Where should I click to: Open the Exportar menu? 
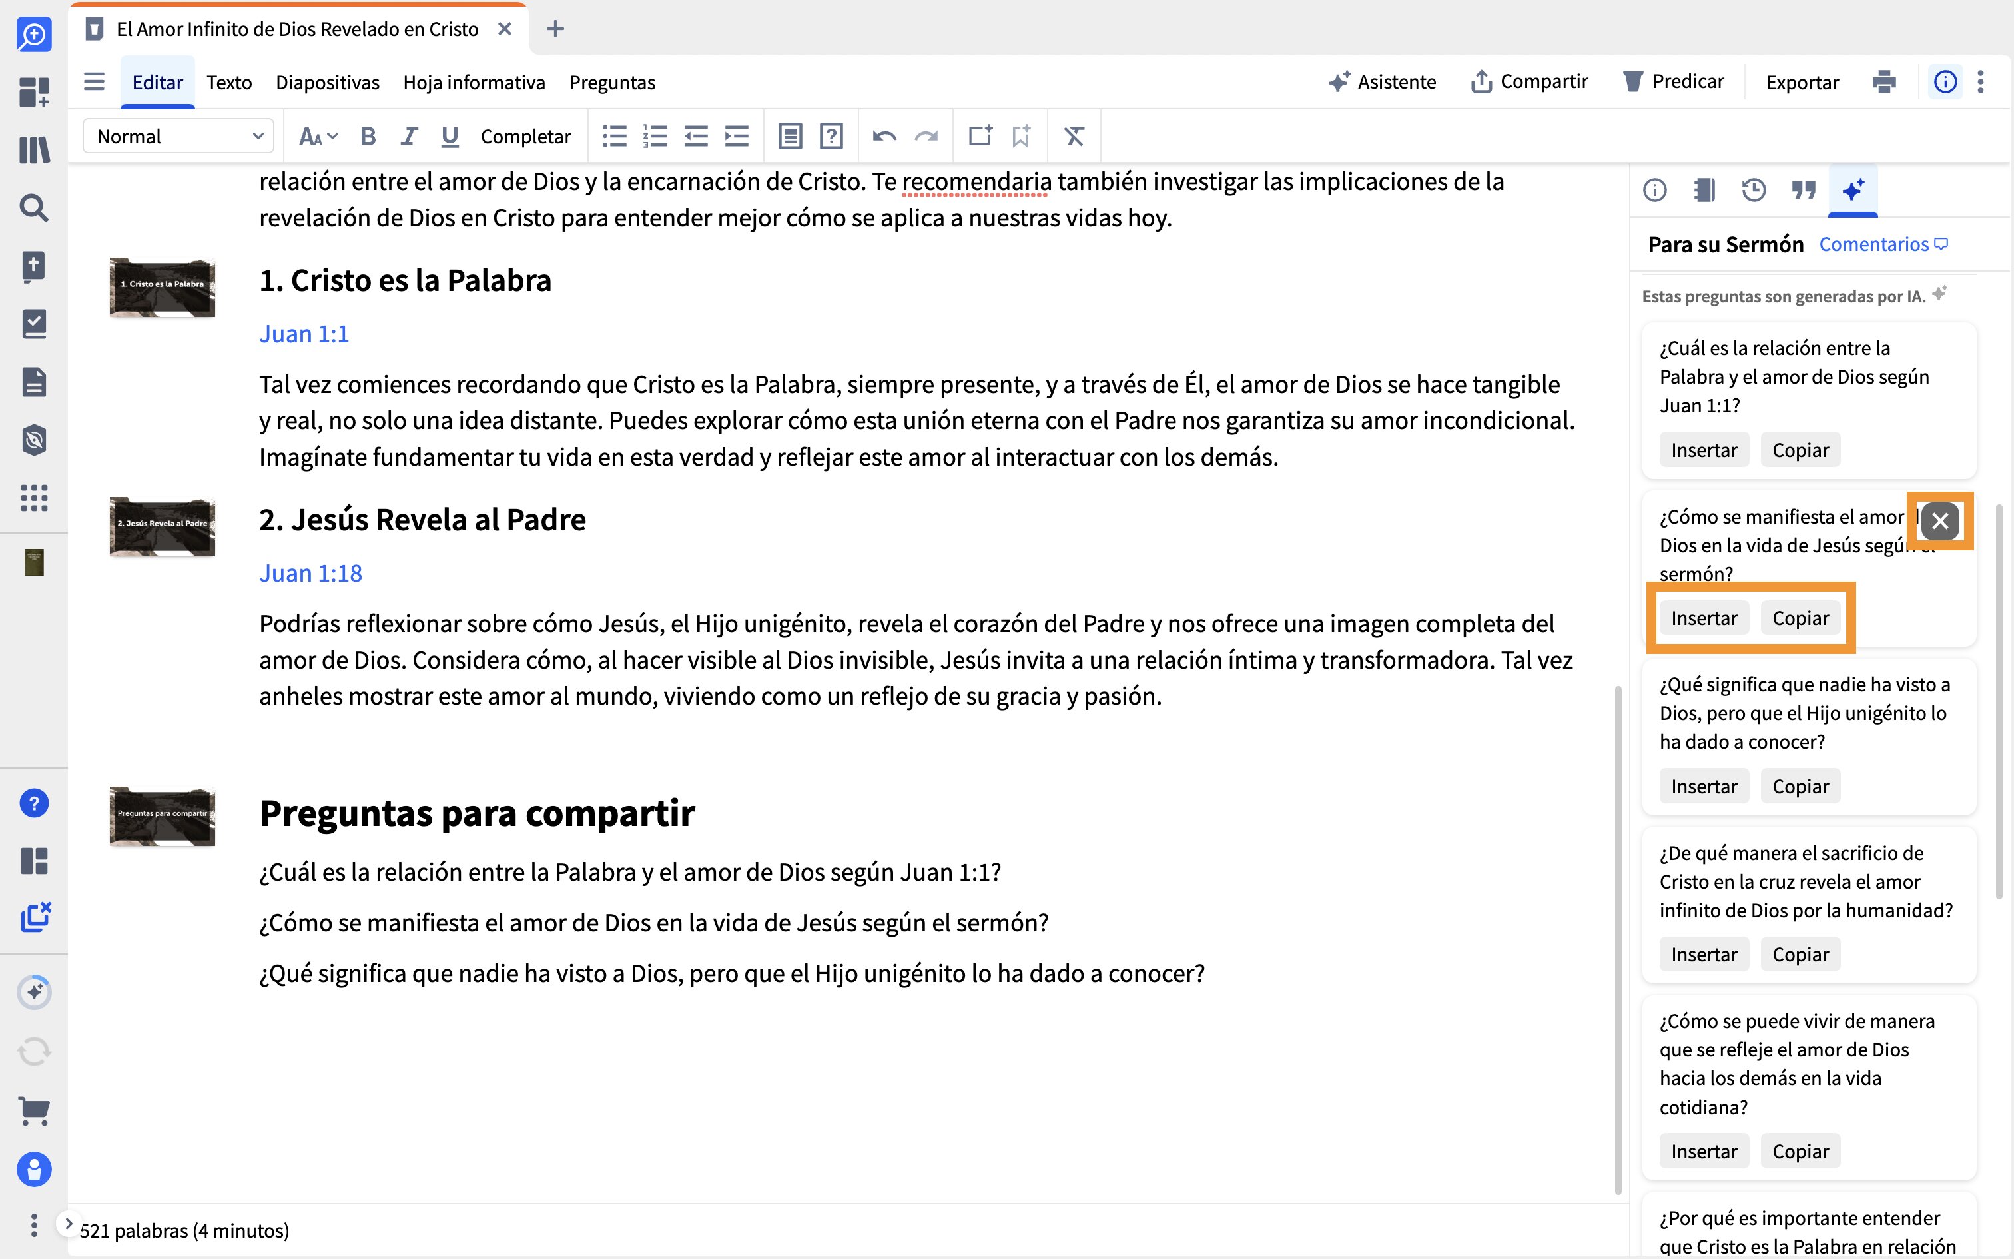(1802, 83)
